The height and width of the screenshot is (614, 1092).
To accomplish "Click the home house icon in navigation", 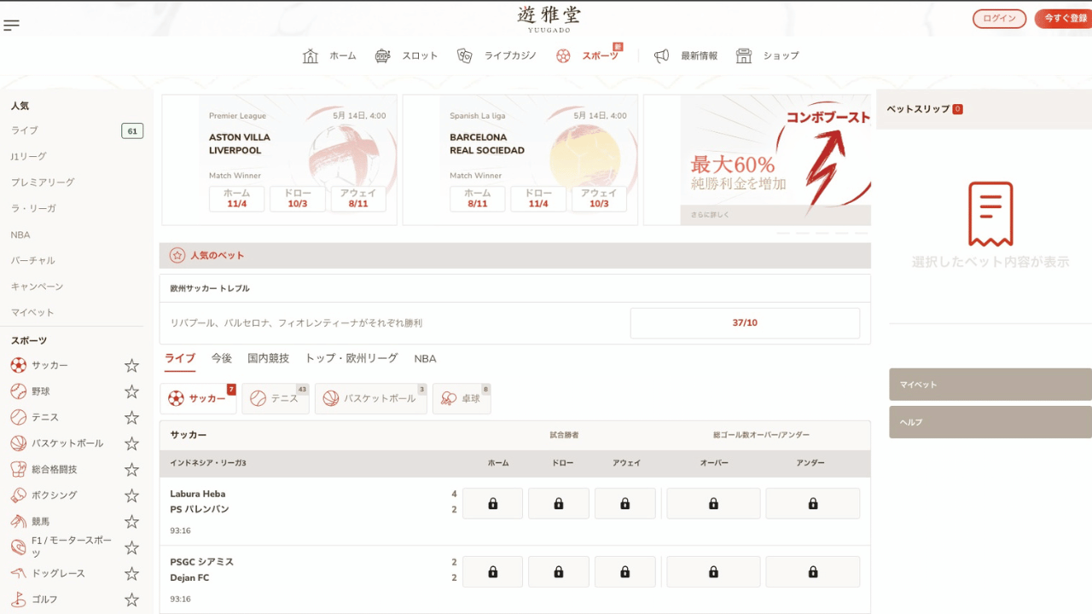I will (x=311, y=55).
